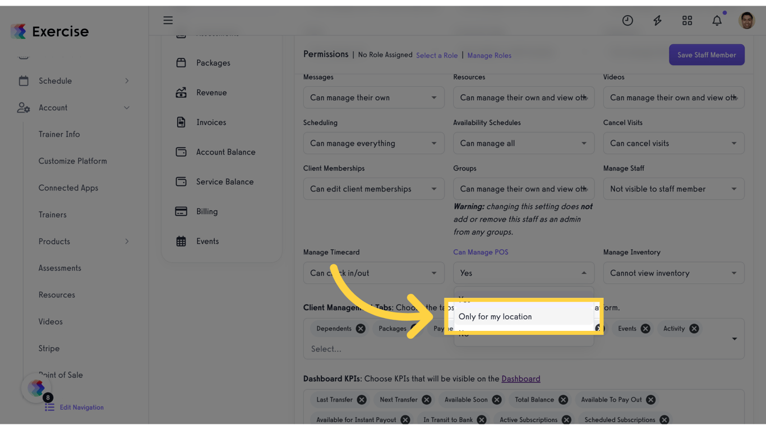Click the Save Staff Member button

pos(707,55)
